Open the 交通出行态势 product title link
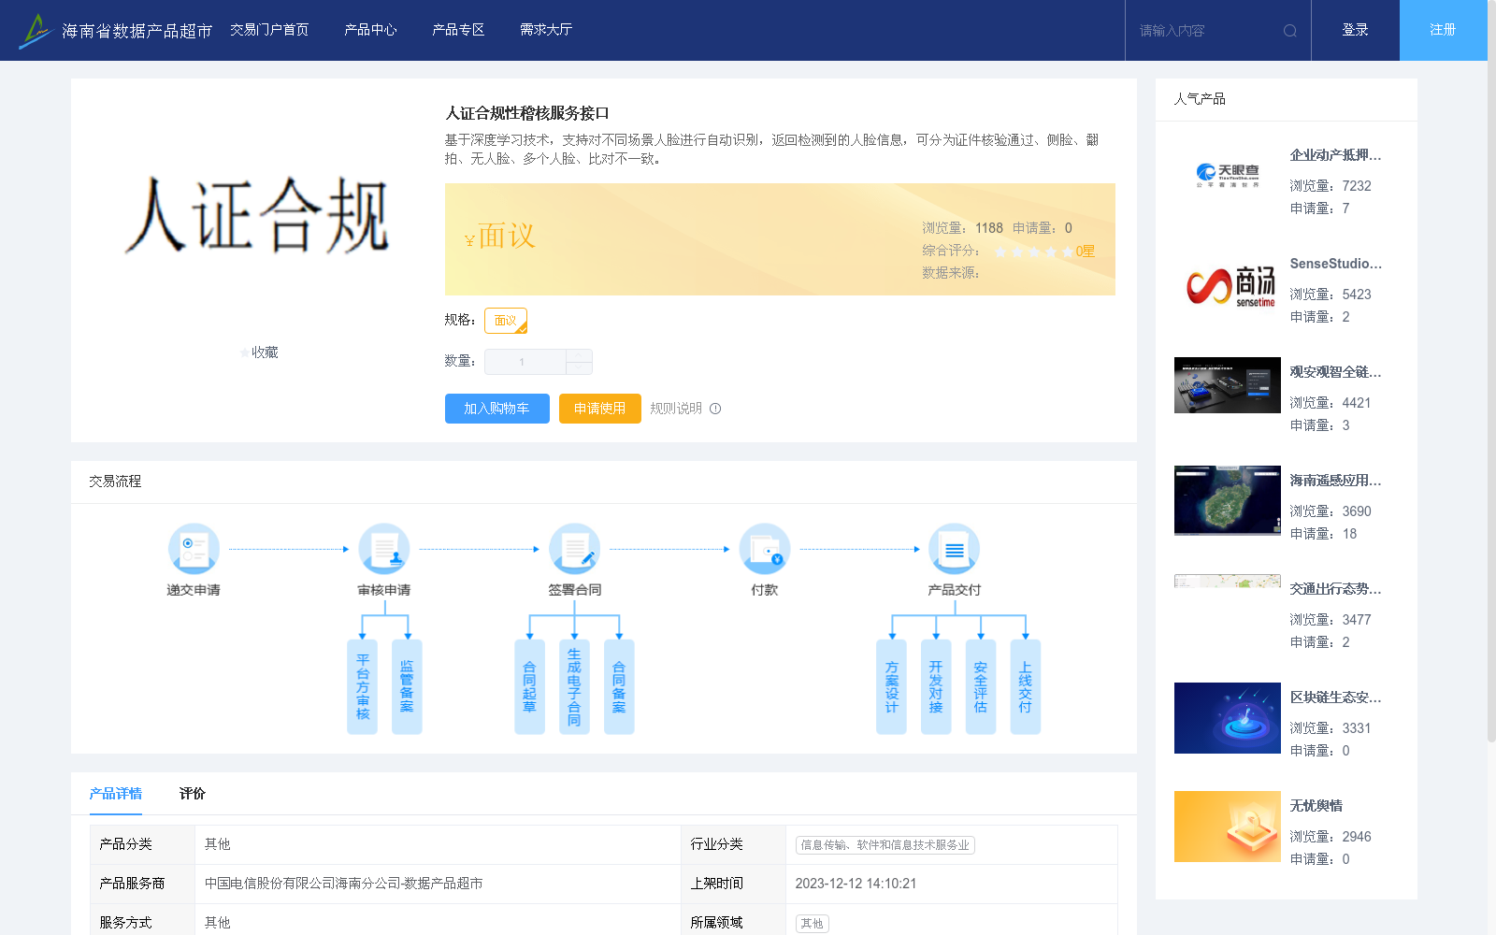Viewport: 1496px width, 935px height. coord(1335,589)
